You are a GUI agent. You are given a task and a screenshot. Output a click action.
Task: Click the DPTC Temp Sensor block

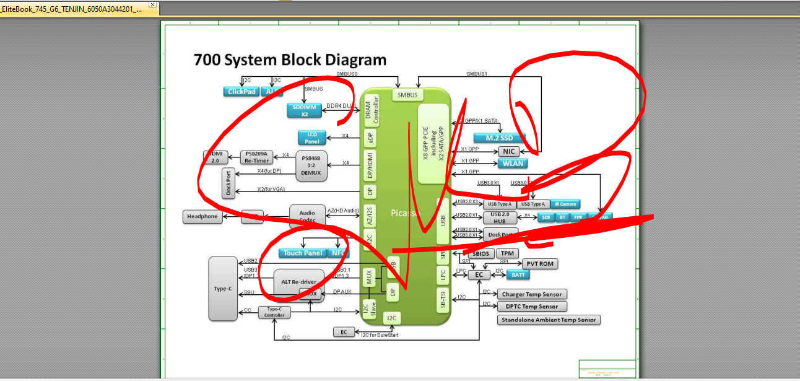[533, 307]
